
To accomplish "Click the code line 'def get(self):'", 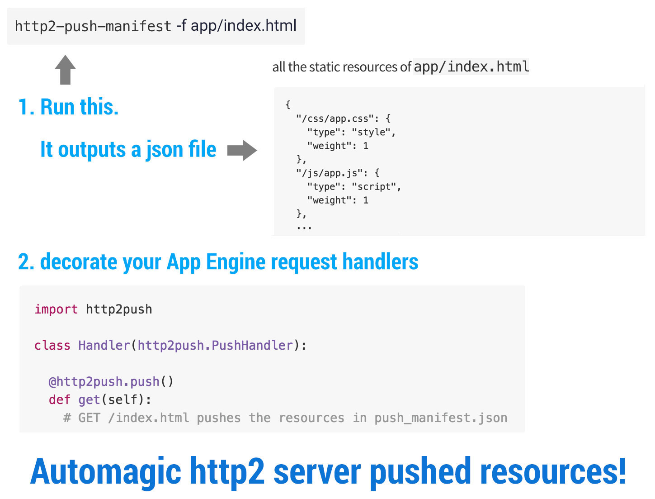I will pos(100,399).
